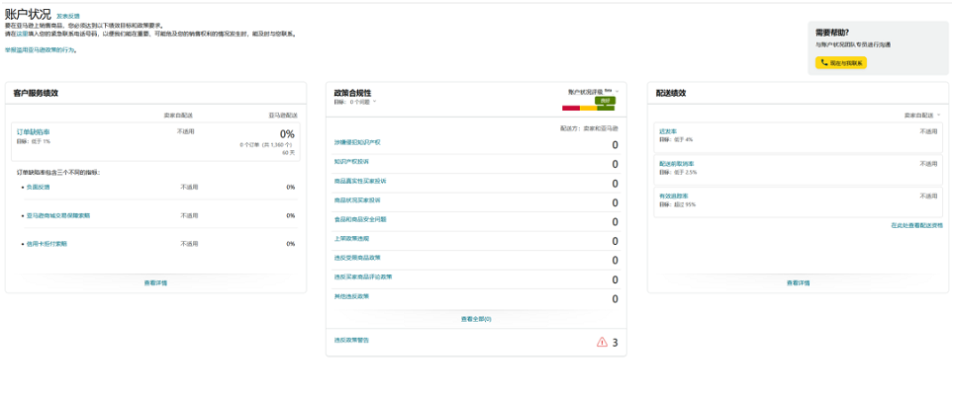Expand the 卖家自配送 dropdown in 配送绩效
The height and width of the screenshot is (394, 954).
pyautogui.click(x=922, y=115)
